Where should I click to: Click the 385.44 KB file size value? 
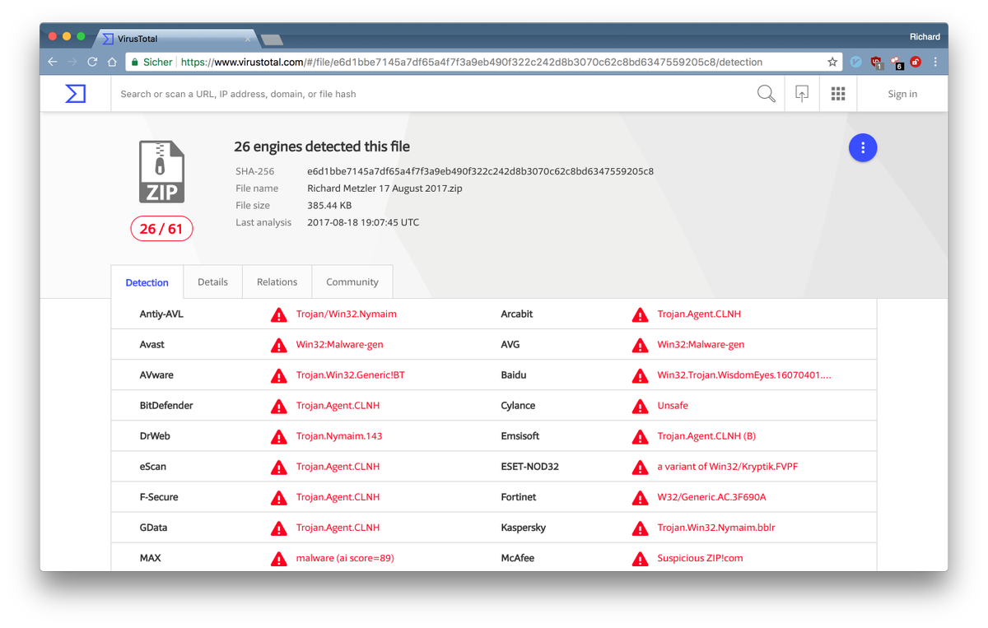click(329, 206)
